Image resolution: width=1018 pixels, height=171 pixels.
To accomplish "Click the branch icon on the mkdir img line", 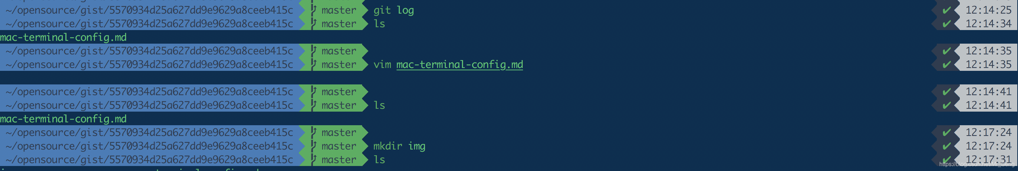I will (x=314, y=146).
